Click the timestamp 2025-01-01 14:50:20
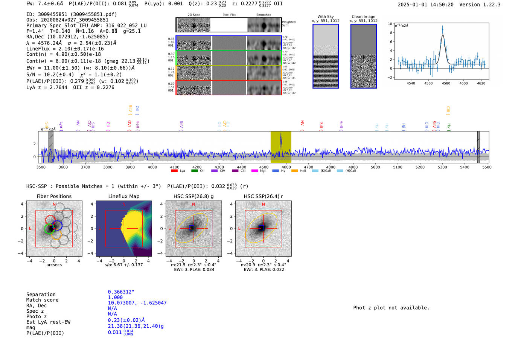The width and height of the screenshot is (527, 359). (x=425, y=5)
